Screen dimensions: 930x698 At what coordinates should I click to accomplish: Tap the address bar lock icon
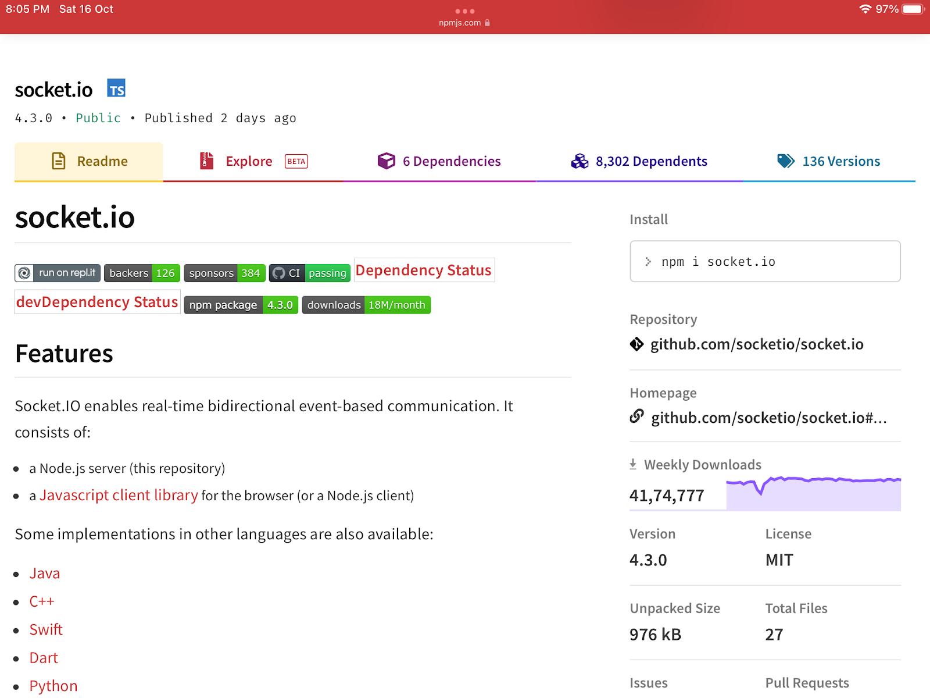pos(487,23)
